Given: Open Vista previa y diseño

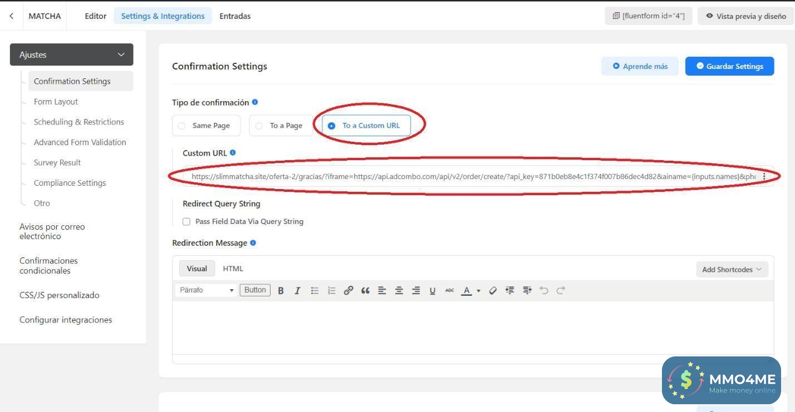Looking at the screenshot, I should point(745,16).
